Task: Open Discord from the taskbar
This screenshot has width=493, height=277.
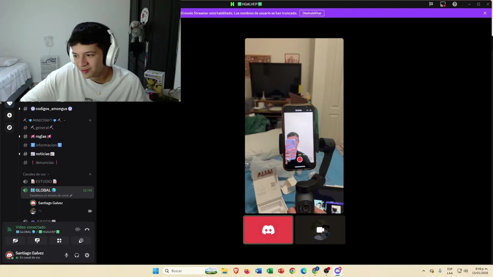Action: 338,271
